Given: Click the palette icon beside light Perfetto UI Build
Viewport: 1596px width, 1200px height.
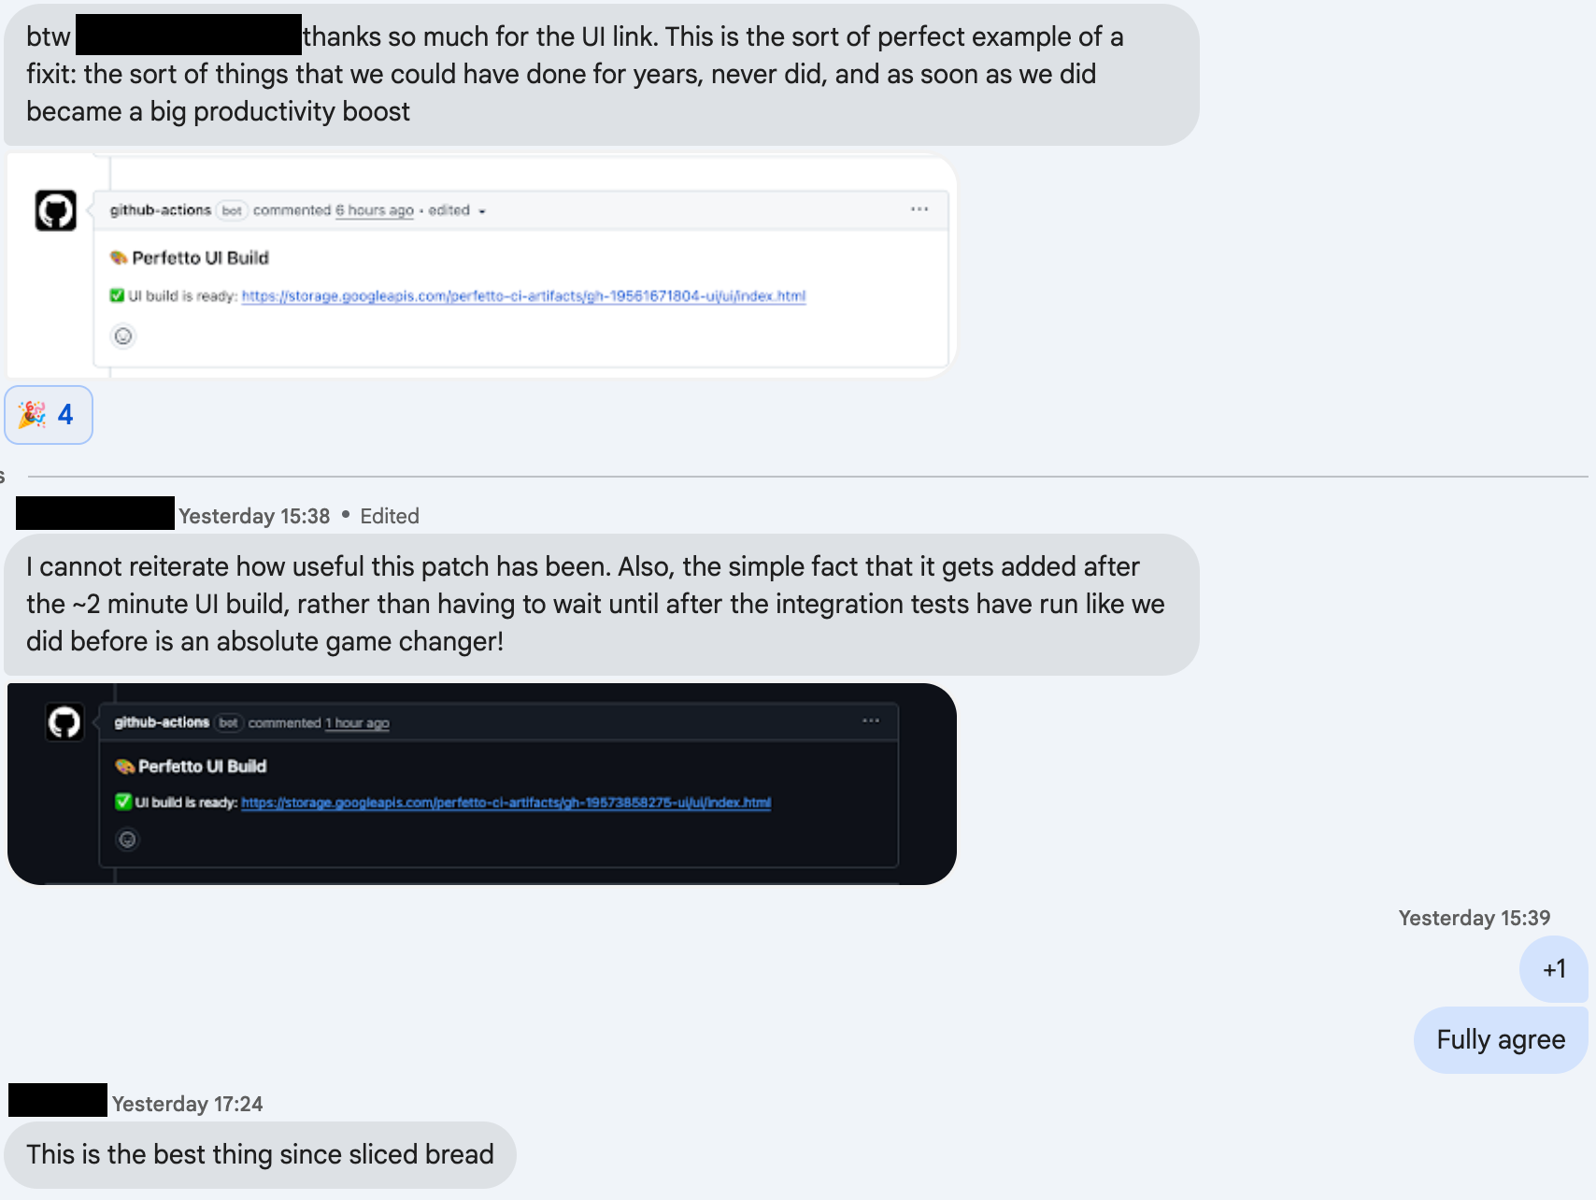Looking at the screenshot, I should pos(119,258).
